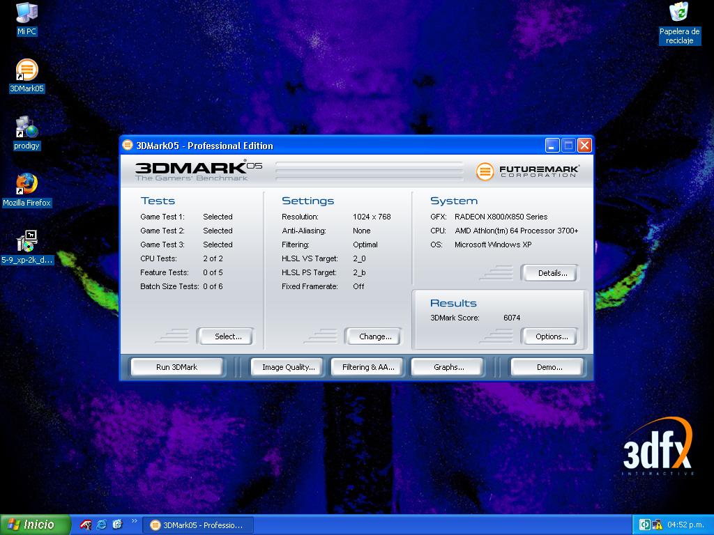Viewport: 714px width, 535px height.
Task: Click the Tests section heading
Action: coord(158,201)
